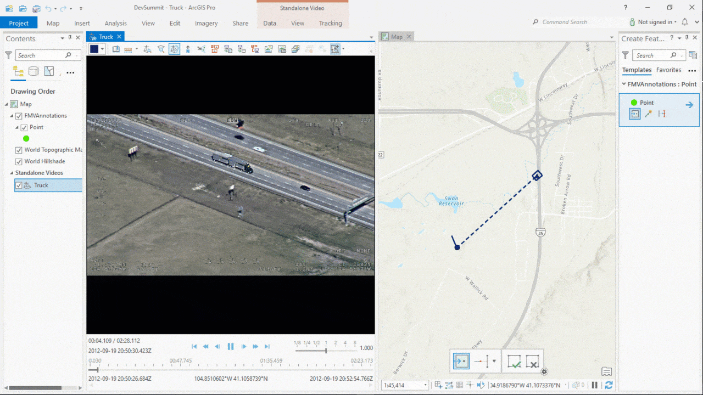Viewport: 703px width, 395px height.
Task: Open the Imagery ribbon tab
Action: click(x=207, y=23)
